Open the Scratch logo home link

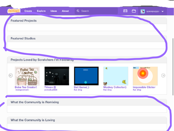(x=14, y=11)
